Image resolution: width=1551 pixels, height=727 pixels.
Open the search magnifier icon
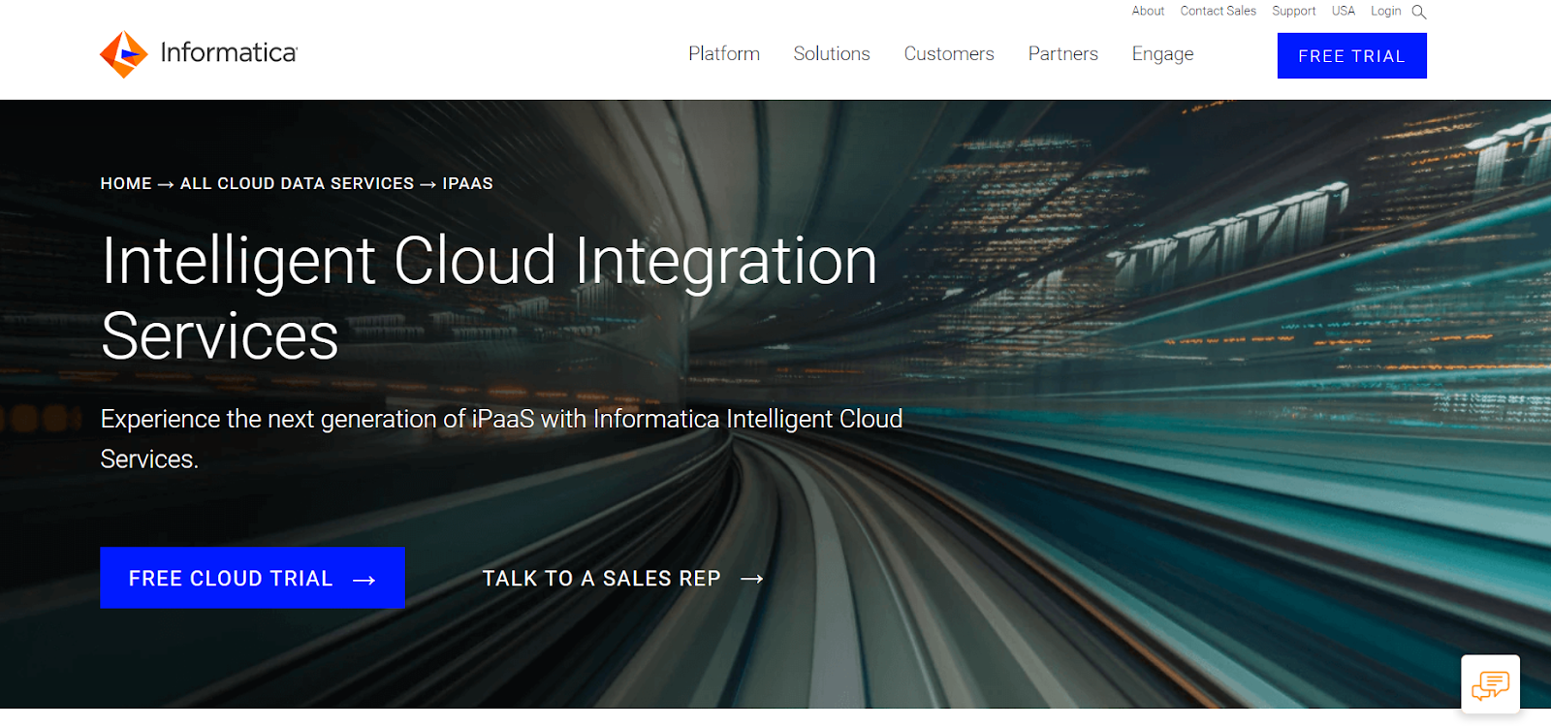tap(1419, 12)
